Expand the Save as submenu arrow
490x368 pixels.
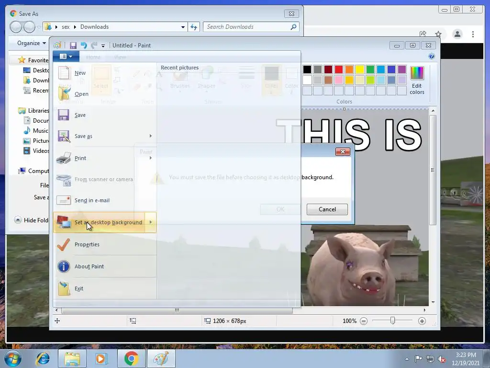point(151,136)
